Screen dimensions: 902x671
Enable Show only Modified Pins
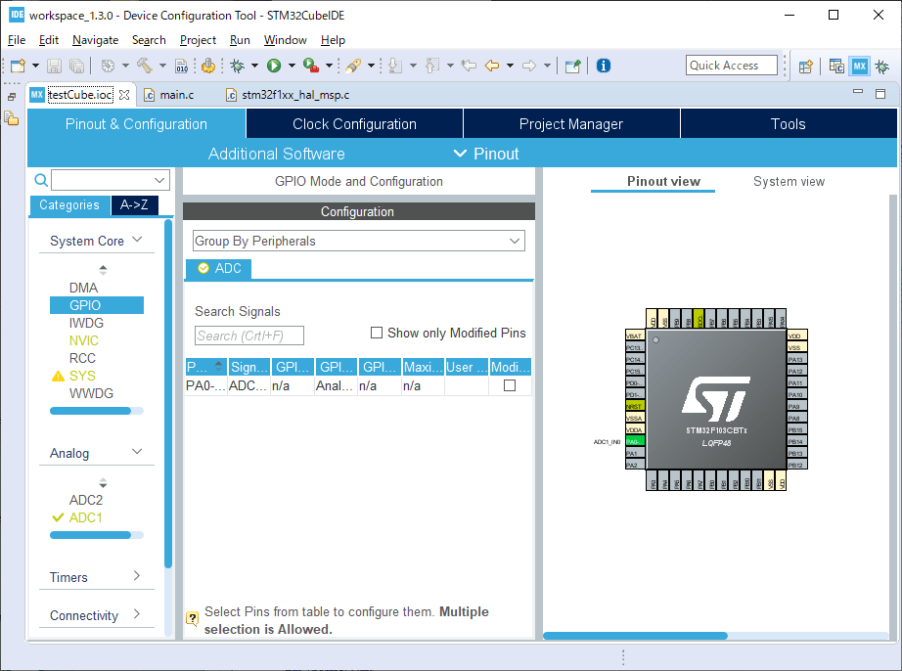click(x=377, y=333)
